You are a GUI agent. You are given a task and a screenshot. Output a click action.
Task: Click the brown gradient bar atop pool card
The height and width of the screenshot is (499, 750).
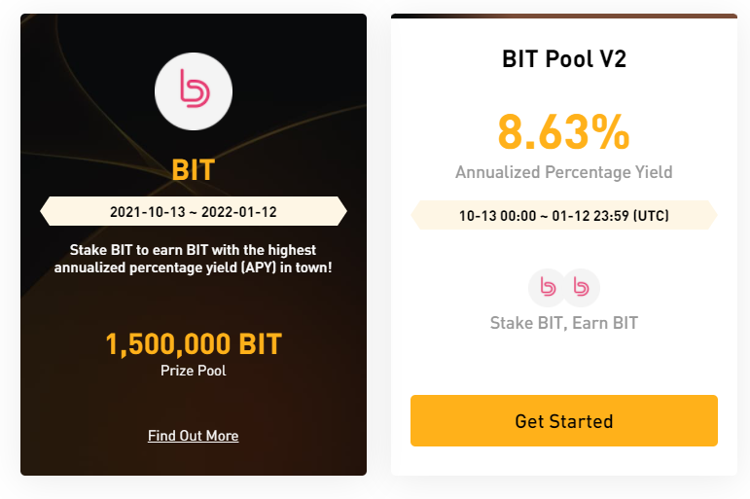pos(564,16)
